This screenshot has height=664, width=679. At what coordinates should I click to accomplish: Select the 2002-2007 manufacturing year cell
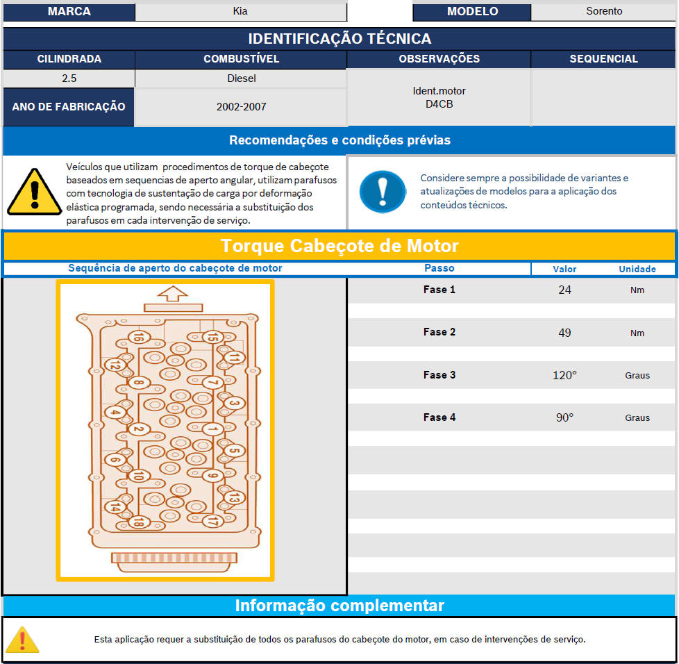click(x=241, y=107)
